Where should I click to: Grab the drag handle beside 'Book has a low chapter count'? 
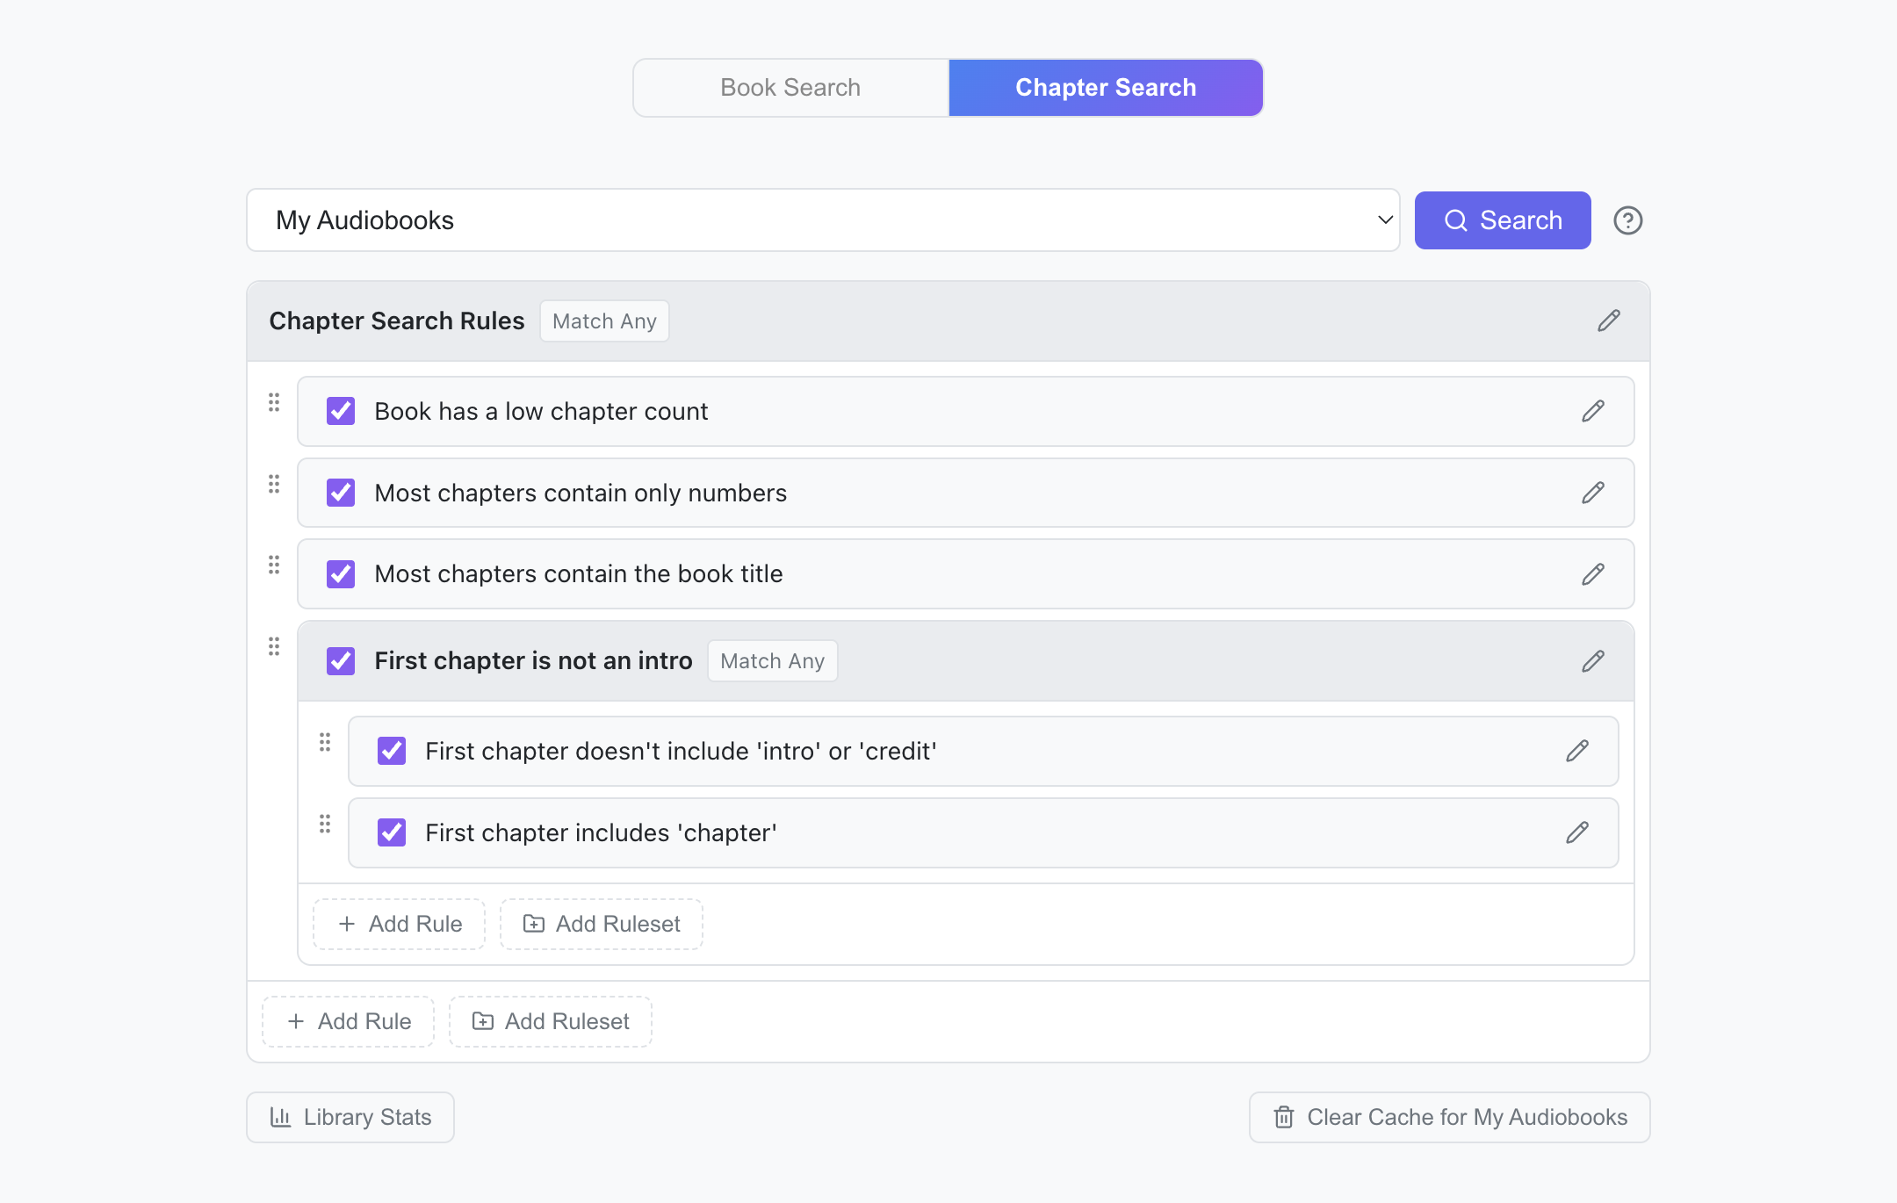pos(274,402)
